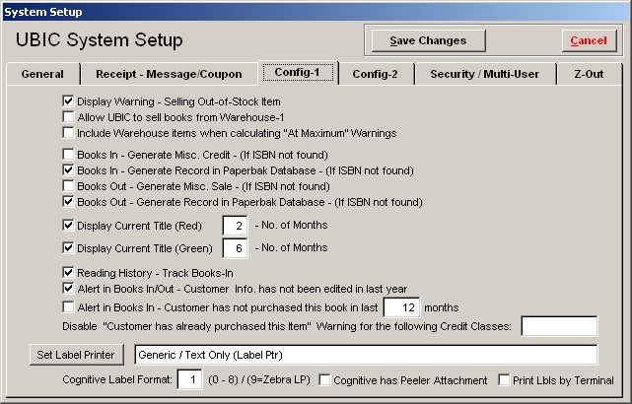
Task: Click the red Cancel button
Action: (589, 40)
